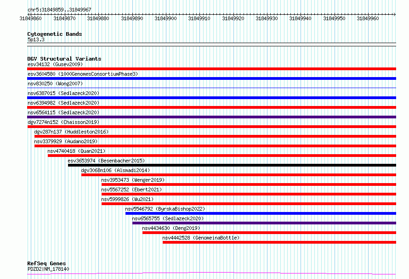Viewport: 409px width, 279px height.
Task: Click the chr5:31849859..31849967 region label
Action: tap(59, 10)
